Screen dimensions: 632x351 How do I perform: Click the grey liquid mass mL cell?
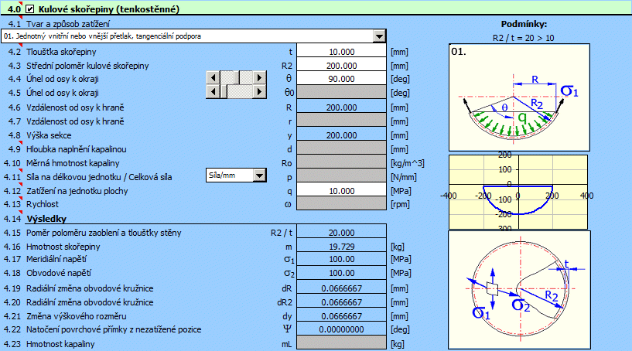pyautogui.click(x=341, y=343)
